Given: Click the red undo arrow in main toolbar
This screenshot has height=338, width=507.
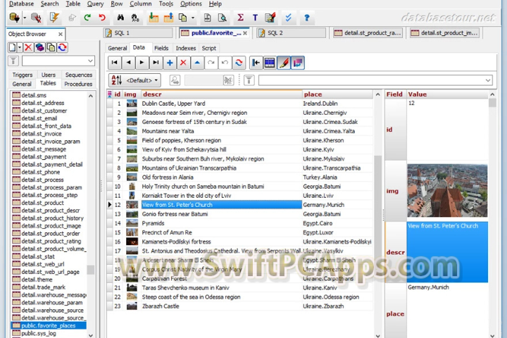Looking at the screenshot, I should 102,18.
